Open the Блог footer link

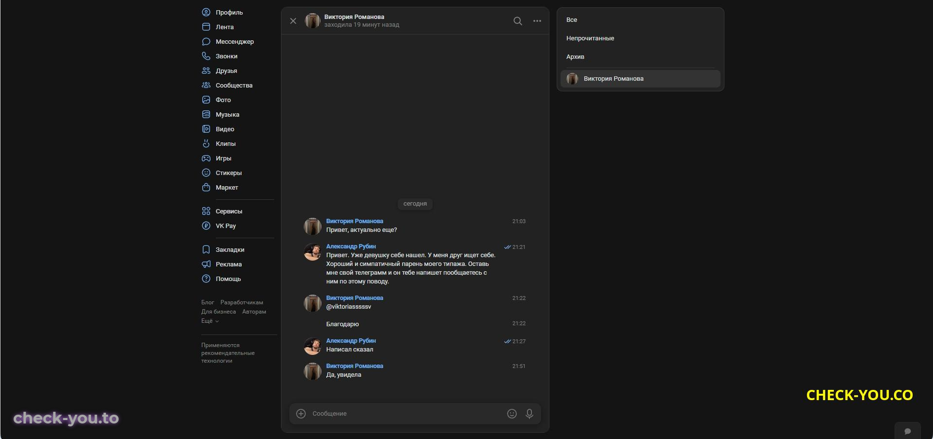[208, 302]
